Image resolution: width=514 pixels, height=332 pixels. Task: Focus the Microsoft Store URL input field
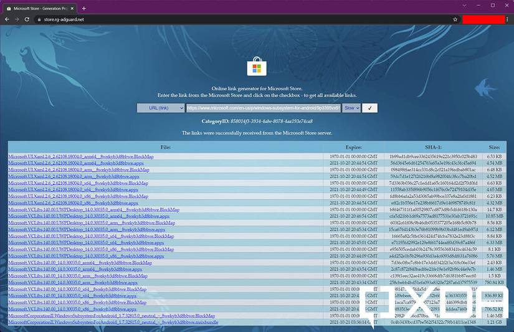pos(263,108)
